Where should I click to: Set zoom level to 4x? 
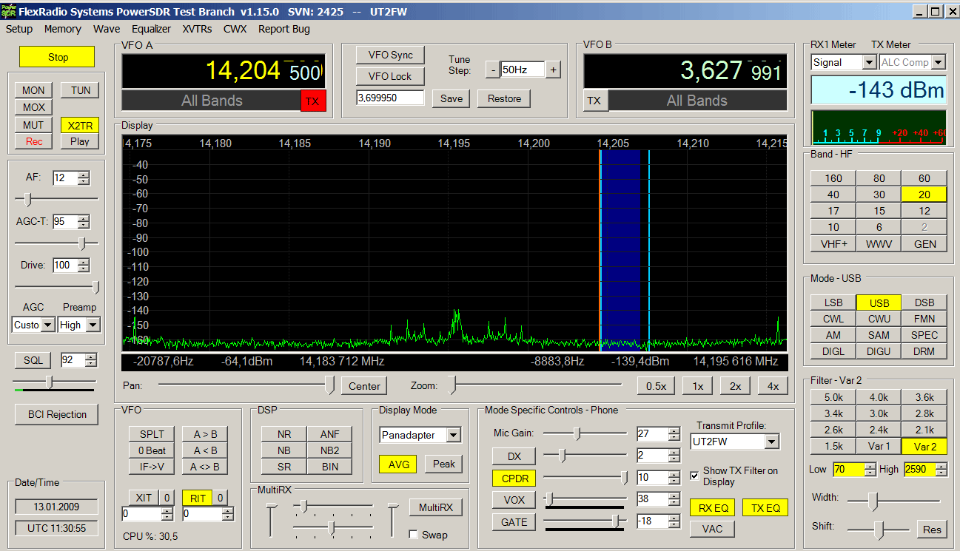pos(773,386)
